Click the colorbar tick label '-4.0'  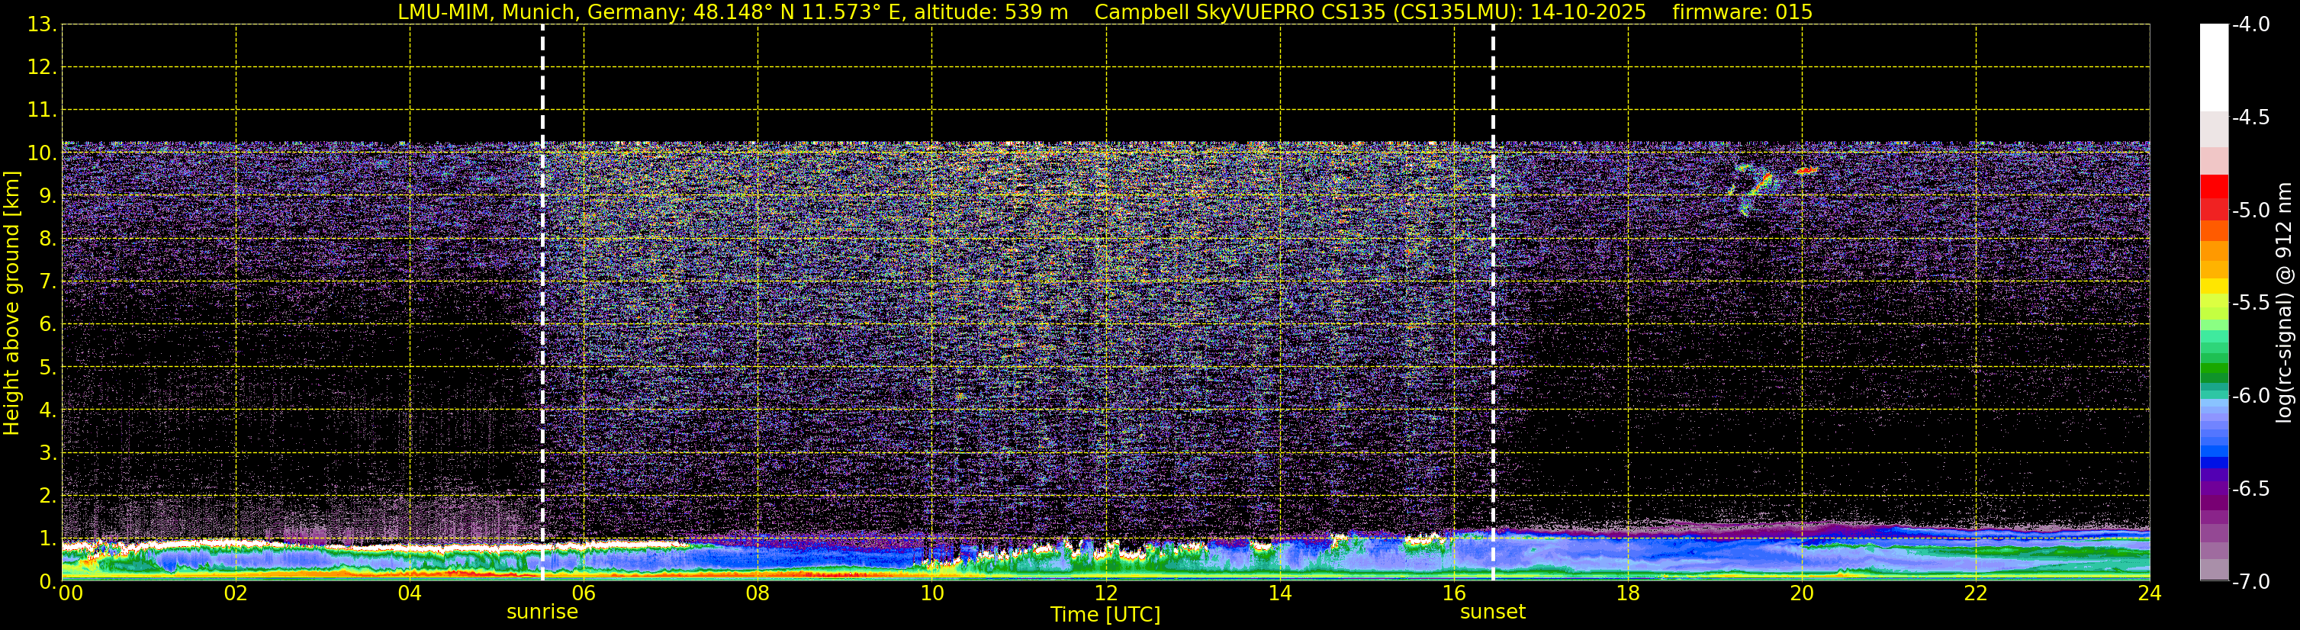point(2251,25)
